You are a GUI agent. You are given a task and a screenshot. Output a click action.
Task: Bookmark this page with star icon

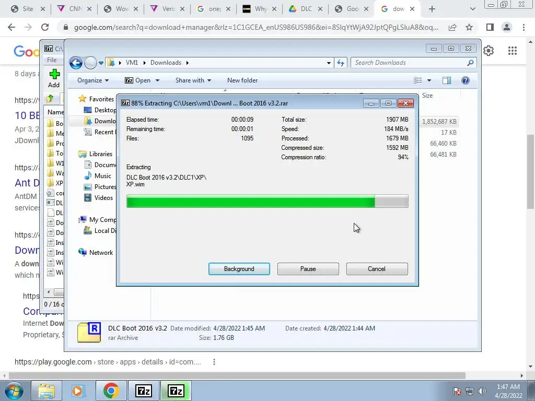click(469, 27)
